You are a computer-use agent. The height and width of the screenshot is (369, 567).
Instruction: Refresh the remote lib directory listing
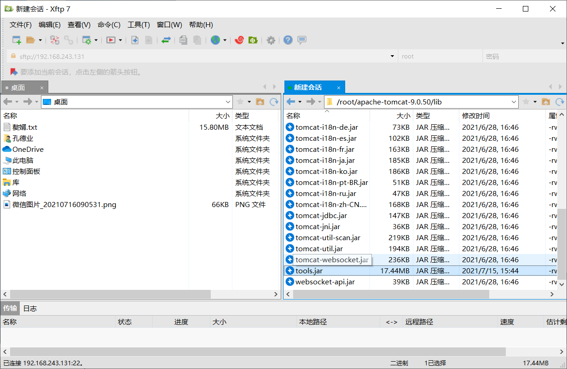[560, 102]
